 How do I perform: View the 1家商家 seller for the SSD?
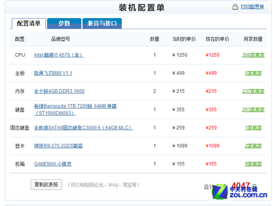pyautogui.click(x=253, y=128)
